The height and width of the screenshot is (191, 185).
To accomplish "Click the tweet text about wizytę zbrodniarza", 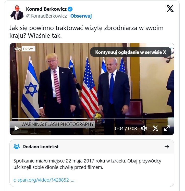I will pos(87,32).
